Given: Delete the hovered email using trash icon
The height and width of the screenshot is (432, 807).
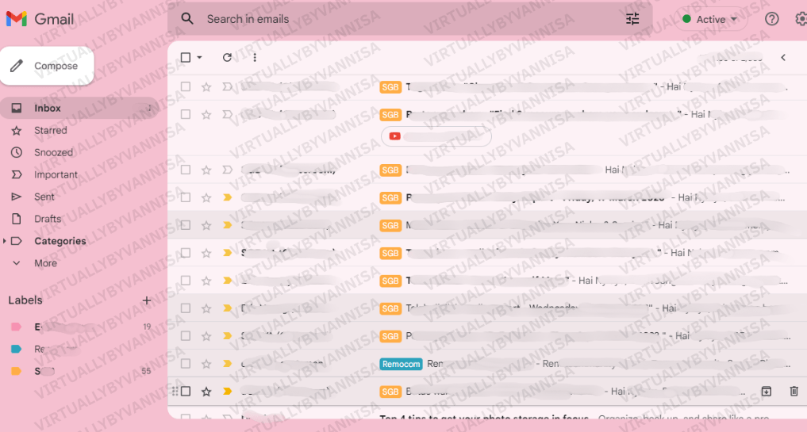Looking at the screenshot, I should tap(794, 392).
